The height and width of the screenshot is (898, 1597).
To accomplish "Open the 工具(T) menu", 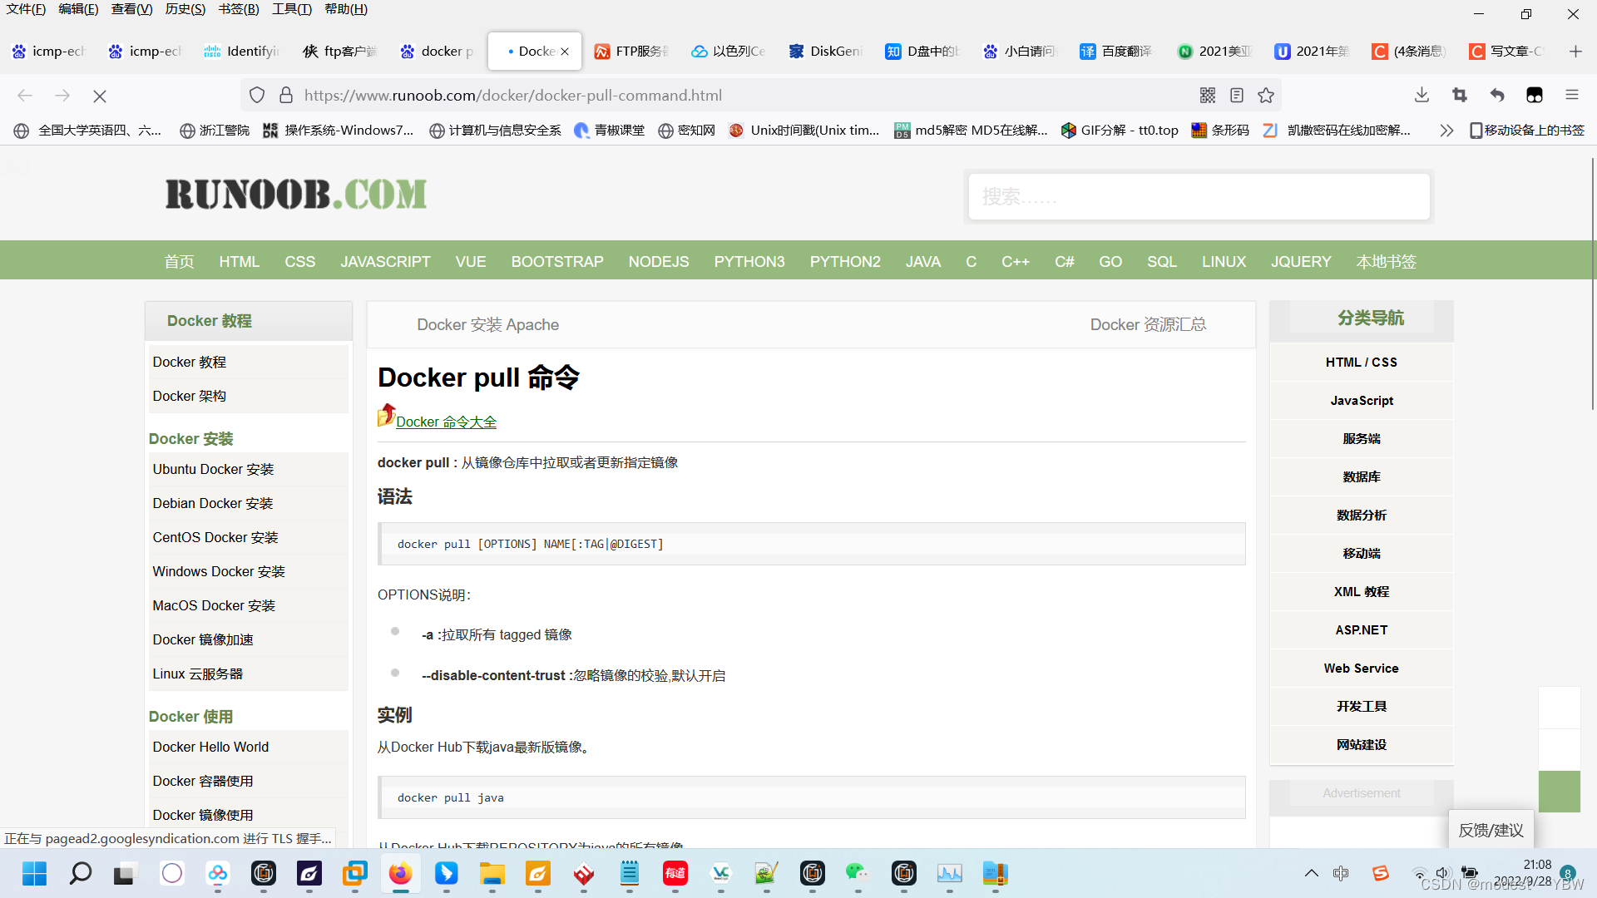I will [292, 9].
